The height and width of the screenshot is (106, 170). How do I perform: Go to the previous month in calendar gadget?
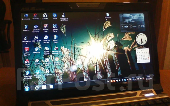[137, 51]
